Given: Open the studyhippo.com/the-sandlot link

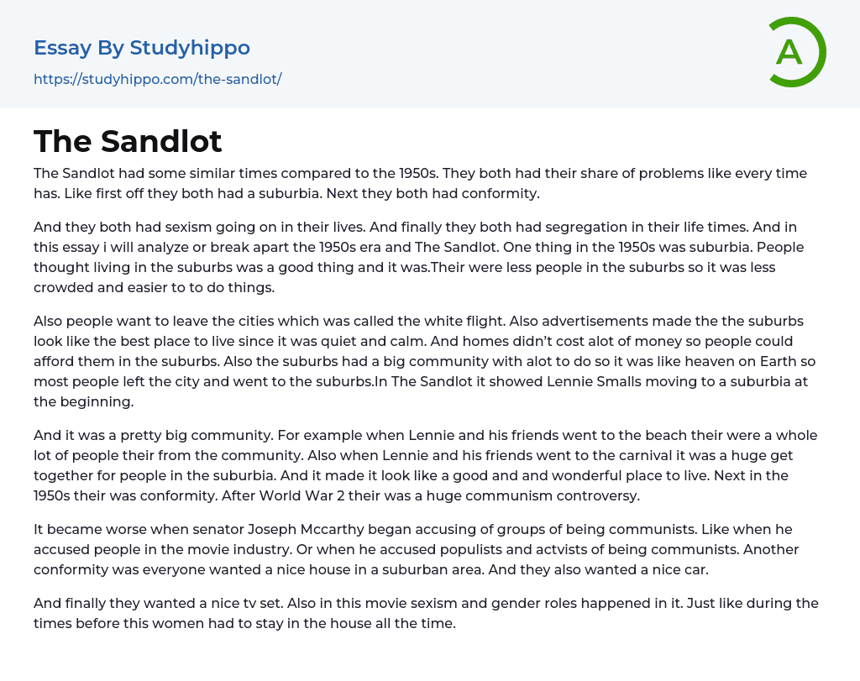Looking at the screenshot, I should (157, 79).
